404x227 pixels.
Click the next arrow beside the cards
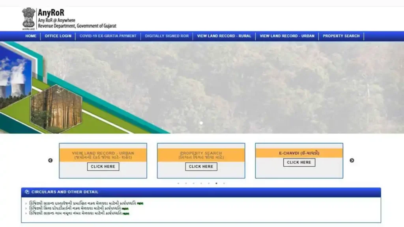352,160
